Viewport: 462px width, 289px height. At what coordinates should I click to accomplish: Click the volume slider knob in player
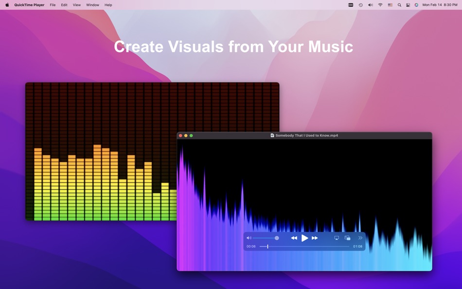point(277,238)
